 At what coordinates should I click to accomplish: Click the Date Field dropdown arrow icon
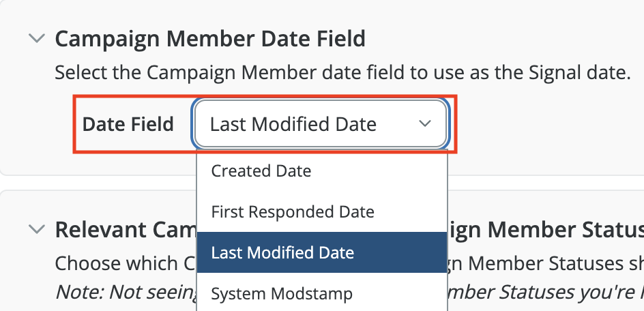(x=425, y=123)
